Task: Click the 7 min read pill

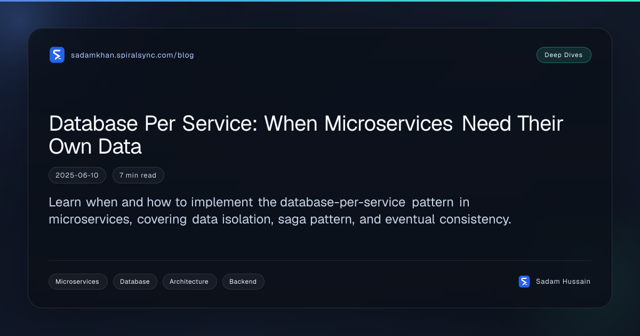Action: pos(138,175)
